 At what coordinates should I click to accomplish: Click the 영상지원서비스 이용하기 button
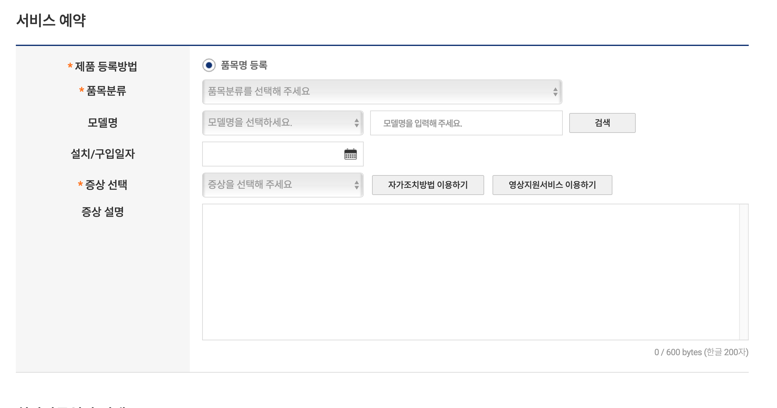pos(552,185)
